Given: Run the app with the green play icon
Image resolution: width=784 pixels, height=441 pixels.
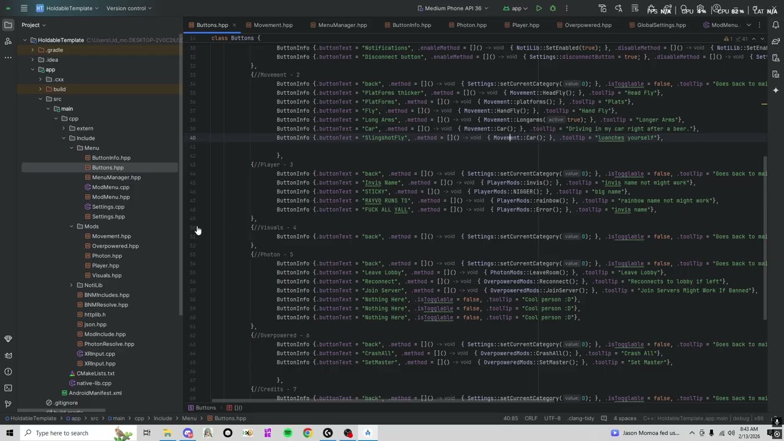Looking at the screenshot, I should 538,8.
